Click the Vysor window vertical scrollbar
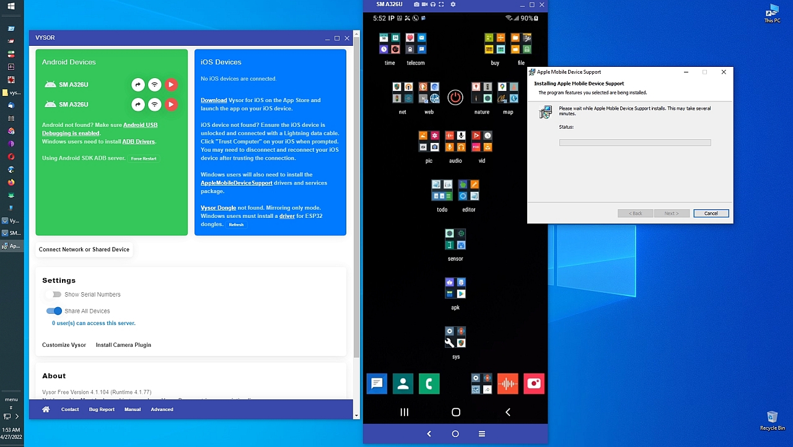 (356, 198)
